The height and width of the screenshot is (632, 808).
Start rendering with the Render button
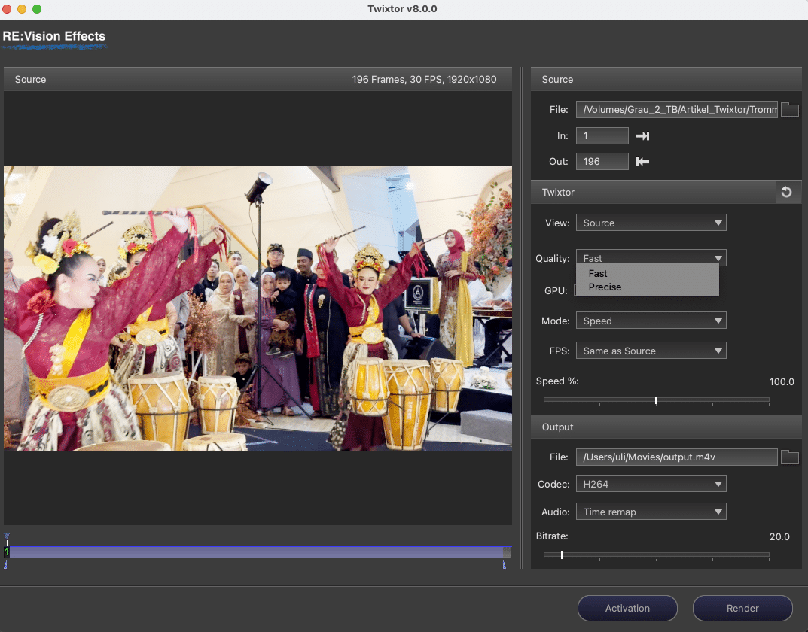[742, 608]
